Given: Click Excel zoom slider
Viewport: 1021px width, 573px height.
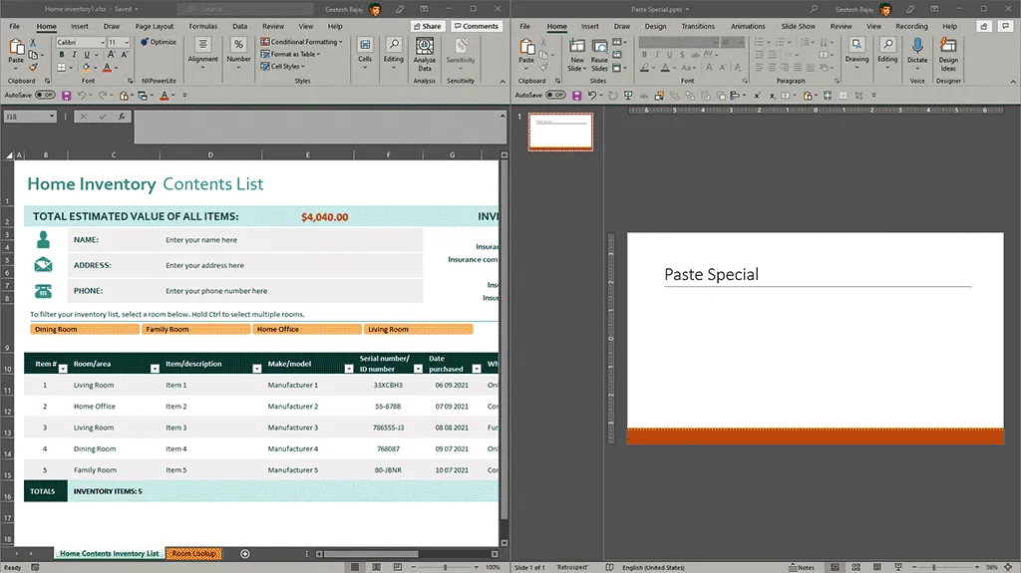Looking at the screenshot, I should (x=445, y=567).
